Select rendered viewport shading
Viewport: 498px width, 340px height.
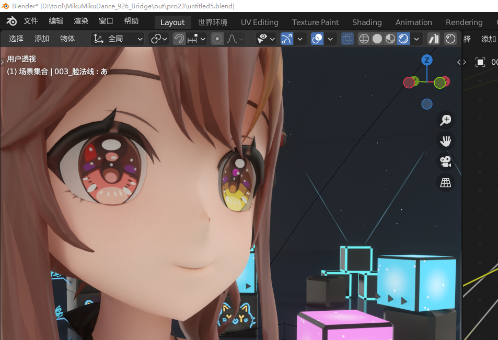click(x=403, y=39)
